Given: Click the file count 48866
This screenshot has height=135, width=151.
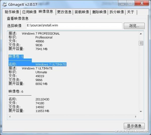Looking at the screenshot, I should tap(40, 41).
